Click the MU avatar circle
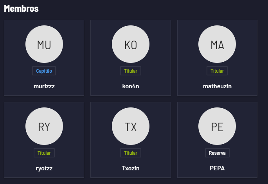This screenshot has height=184, width=268. 44,45
